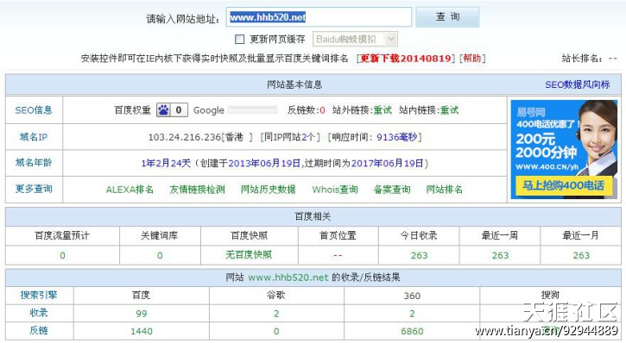Retry the 站内链接 重试 link

[x=449, y=110]
